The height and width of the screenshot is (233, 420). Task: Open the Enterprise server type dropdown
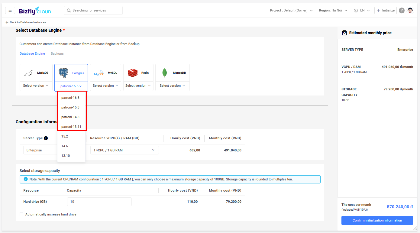[40, 150]
